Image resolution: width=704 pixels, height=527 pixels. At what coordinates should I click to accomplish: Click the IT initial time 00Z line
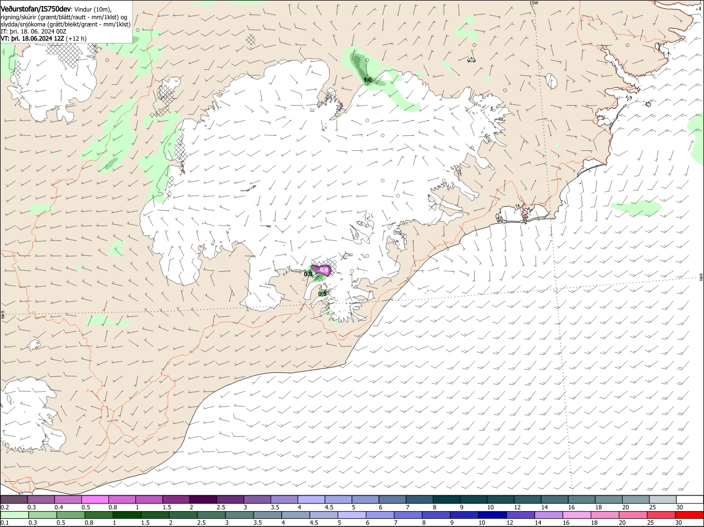(34, 31)
